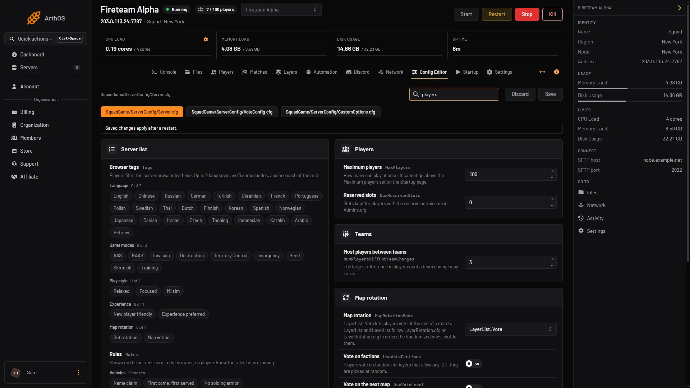Screen dimensions: 690x388
Task: Open the CustomOptions.cfg file tab
Action: pyautogui.click(x=331, y=112)
